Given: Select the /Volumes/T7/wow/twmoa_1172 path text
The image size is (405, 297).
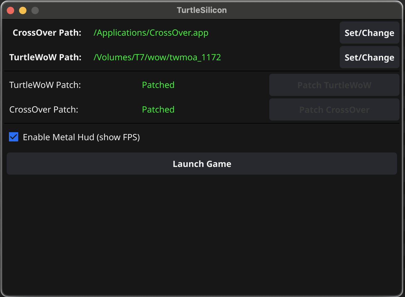Looking at the screenshot, I should click(157, 57).
